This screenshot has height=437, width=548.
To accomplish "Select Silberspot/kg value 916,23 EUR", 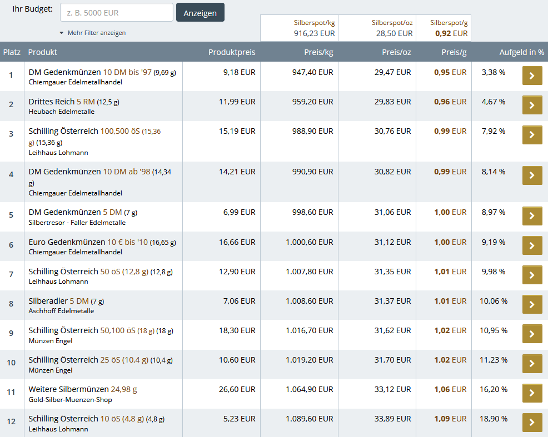I will pos(314,33).
